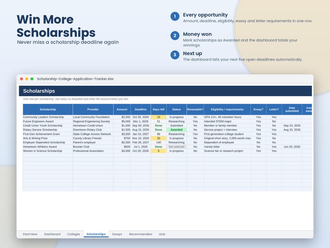The height and width of the screenshot is (248, 330).
Task: Select the Essay? column header
Action: [x=258, y=109]
